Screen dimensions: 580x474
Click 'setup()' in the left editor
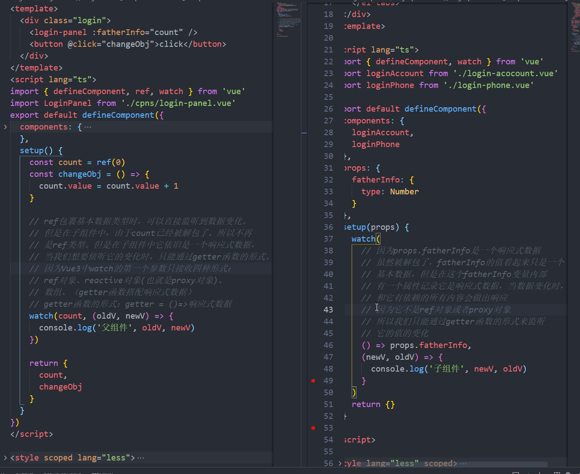coord(36,151)
